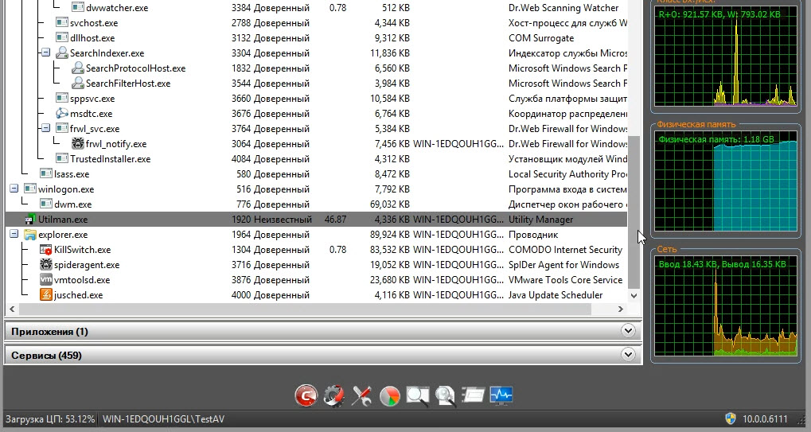Click the Local Security Authority description
811x432 pixels.
tap(567, 174)
